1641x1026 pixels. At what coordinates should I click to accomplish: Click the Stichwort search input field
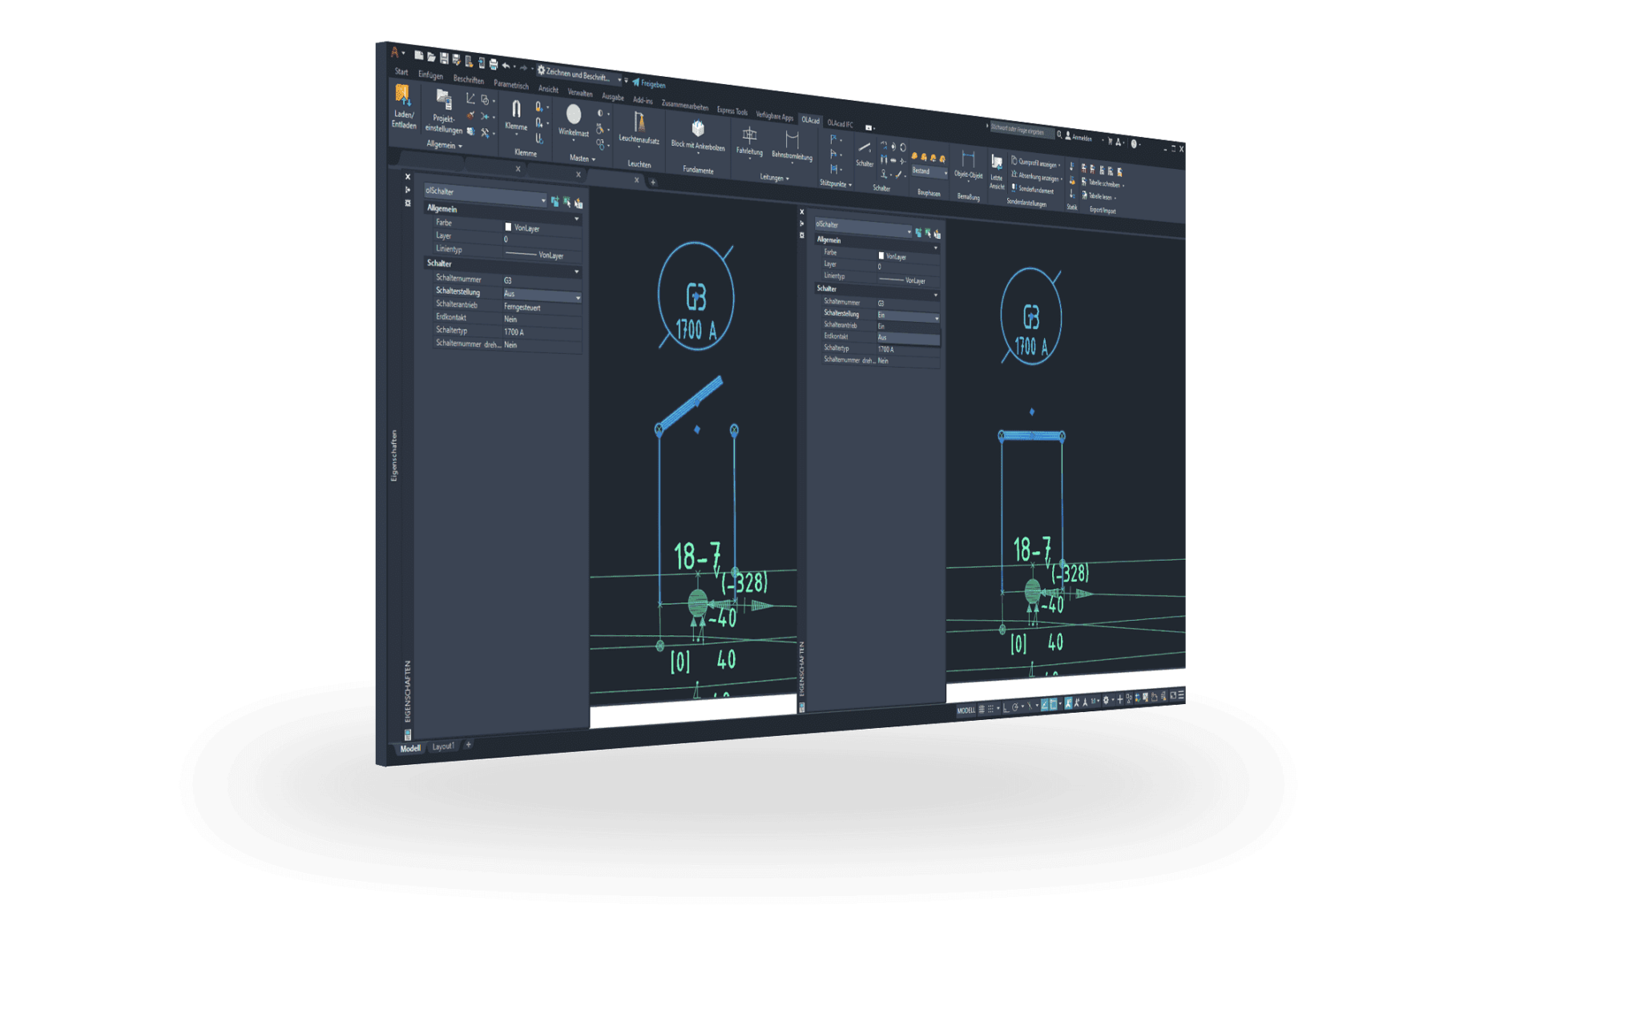point(1019,131)
